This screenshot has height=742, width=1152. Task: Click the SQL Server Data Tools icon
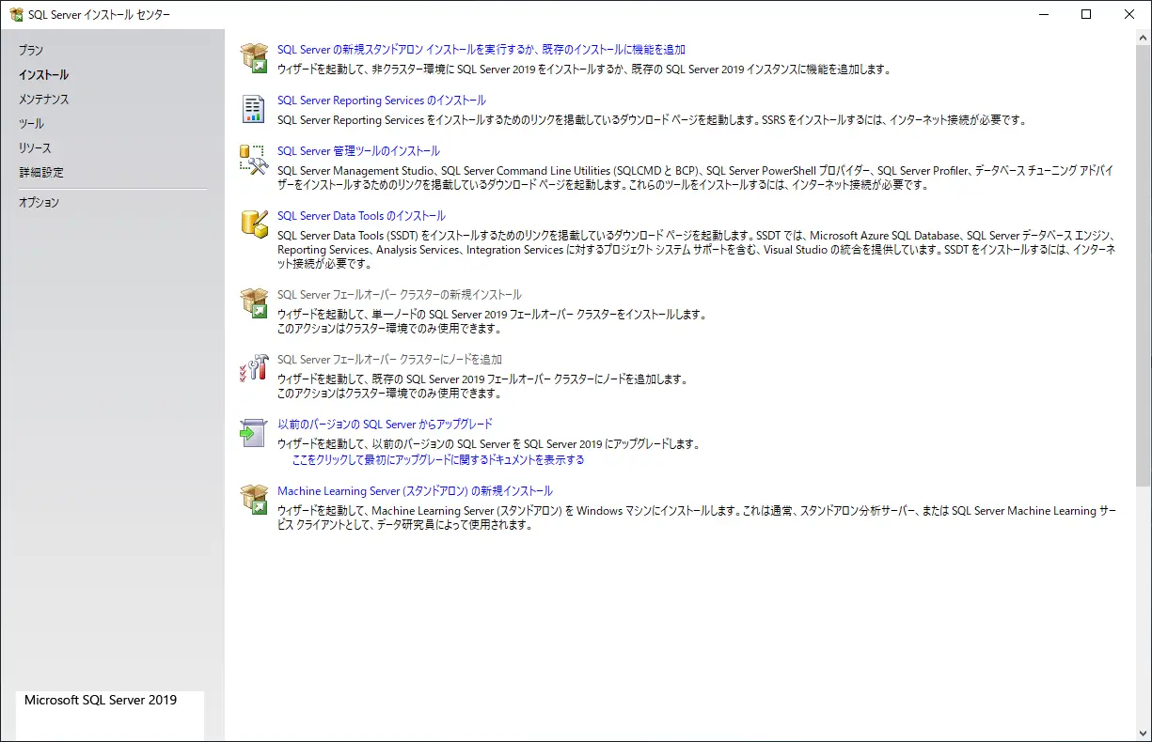(x=254, y=223)
